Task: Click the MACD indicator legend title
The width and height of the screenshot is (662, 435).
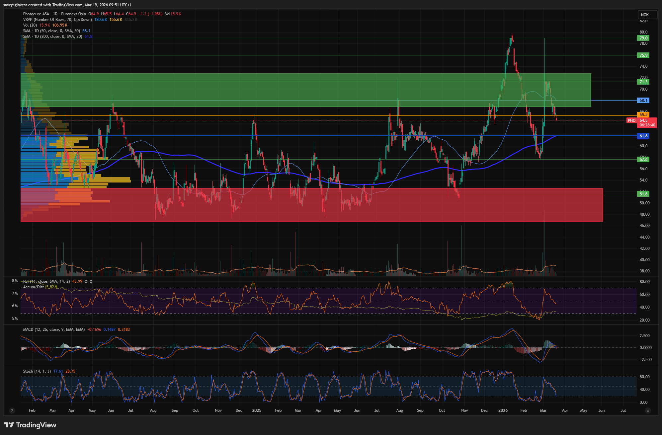Action: 53,329
